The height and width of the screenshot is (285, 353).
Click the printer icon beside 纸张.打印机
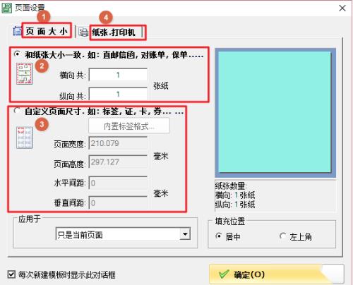point(83,32)
